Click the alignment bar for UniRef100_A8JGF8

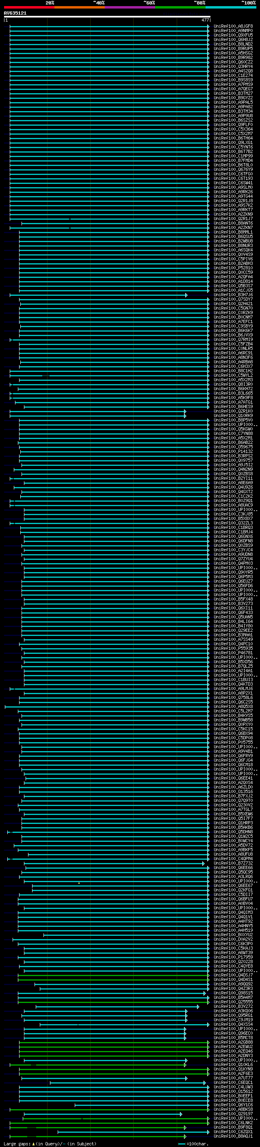tap(109, 26)
